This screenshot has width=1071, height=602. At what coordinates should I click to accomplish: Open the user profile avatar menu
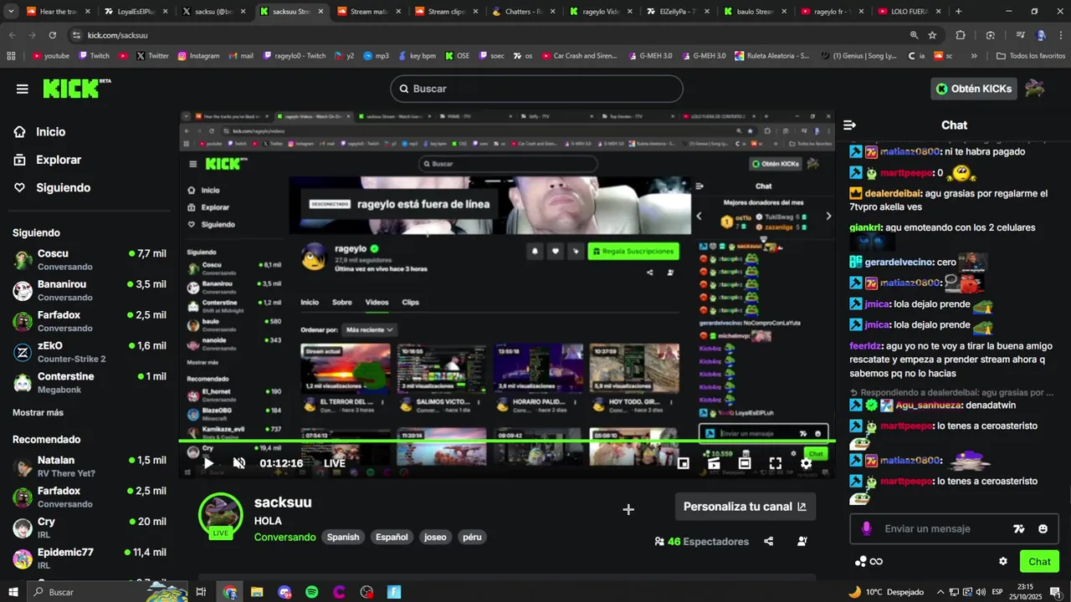coord(1036,89)
